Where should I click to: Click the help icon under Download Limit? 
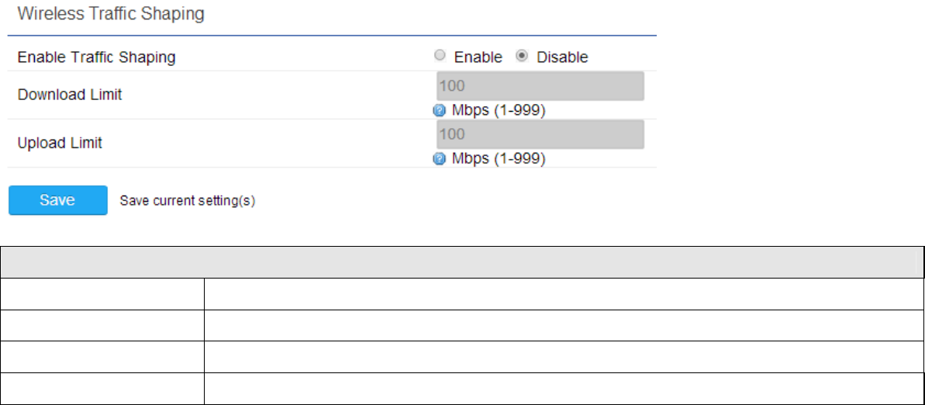click(439, 111)
